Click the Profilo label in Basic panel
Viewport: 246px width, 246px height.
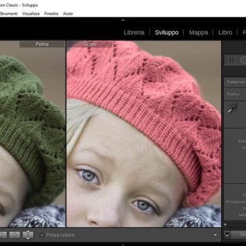pyautogui.click(x=233, y=95)
